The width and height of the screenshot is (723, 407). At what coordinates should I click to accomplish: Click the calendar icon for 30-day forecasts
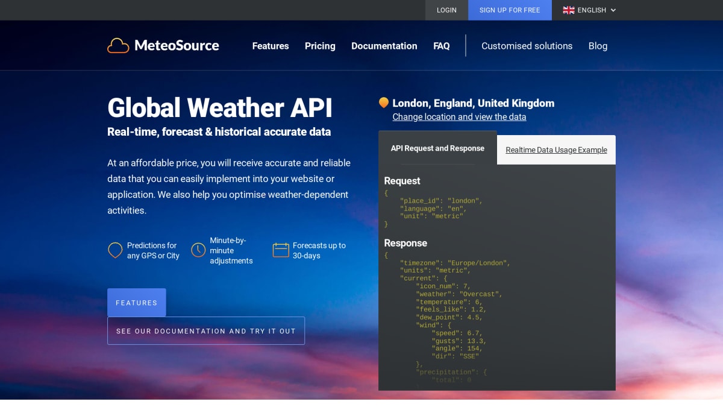coord(281,250)
